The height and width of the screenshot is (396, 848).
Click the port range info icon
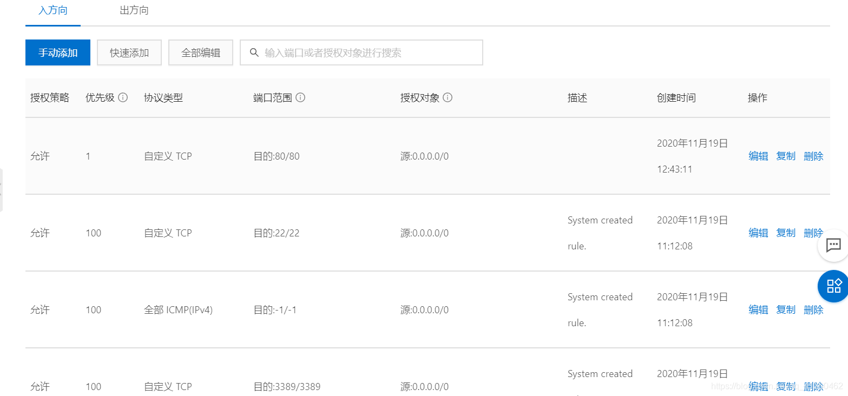coord(300,98)
